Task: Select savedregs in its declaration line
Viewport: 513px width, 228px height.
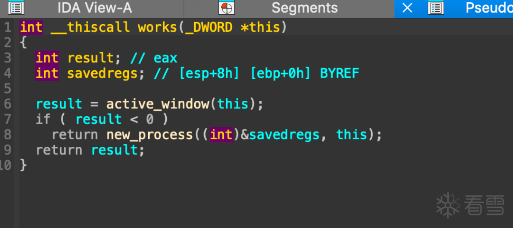Action: tap(102, 74)
